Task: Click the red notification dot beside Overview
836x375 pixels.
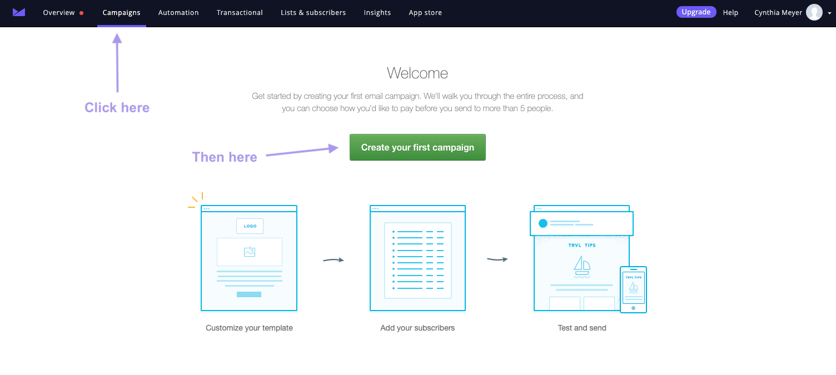Action: 82,12
